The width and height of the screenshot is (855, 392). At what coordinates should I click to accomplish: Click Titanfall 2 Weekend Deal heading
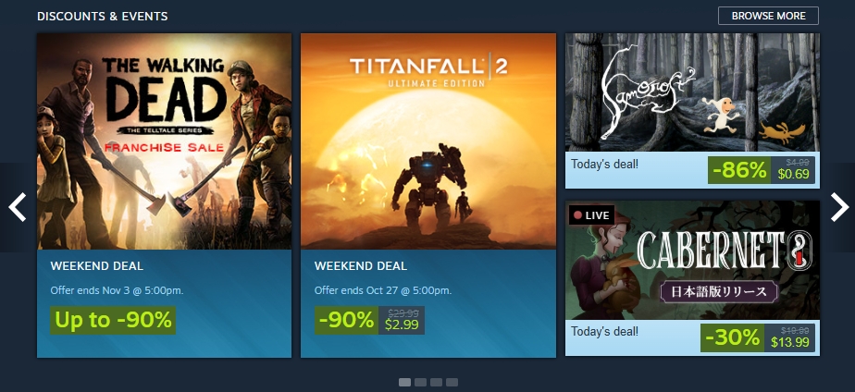click(x=361, y=266)
